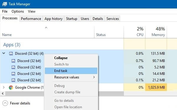The image size is (177, 110).
Task: Click the 0.7% CPU value
Action: point(140,61)
